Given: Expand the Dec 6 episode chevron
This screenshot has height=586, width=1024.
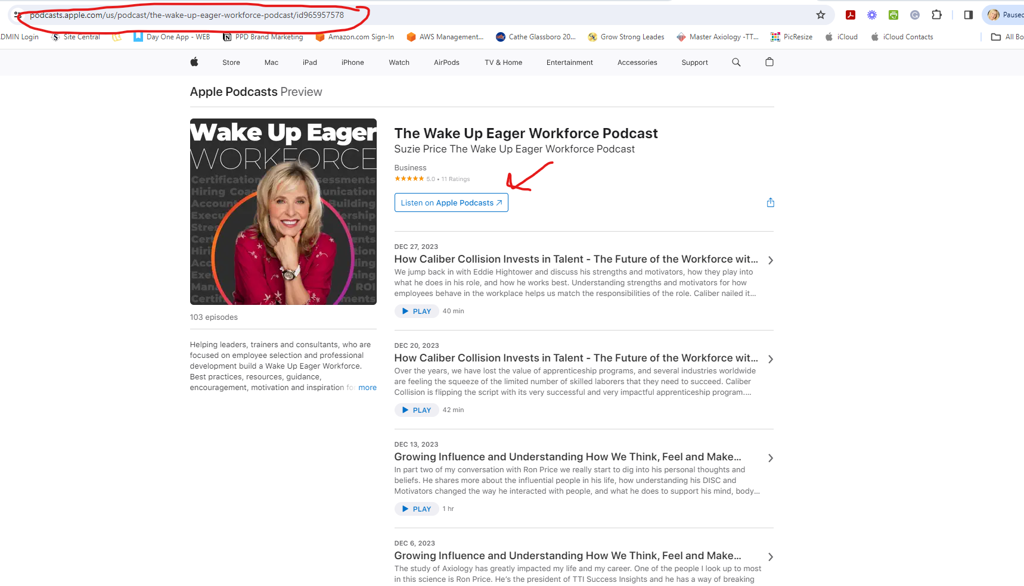Looking at the screenshot, I should pos(771,557).
